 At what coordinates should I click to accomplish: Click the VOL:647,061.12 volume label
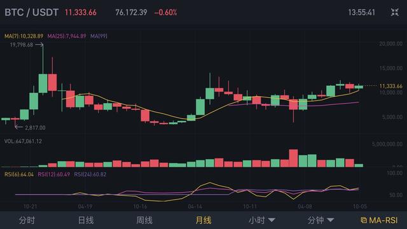point(23,141)
